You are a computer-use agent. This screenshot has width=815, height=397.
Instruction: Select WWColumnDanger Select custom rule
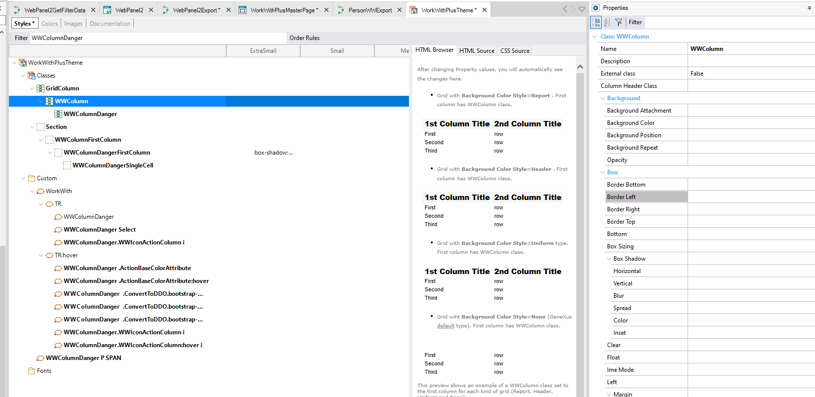click(x=100, y=230)
